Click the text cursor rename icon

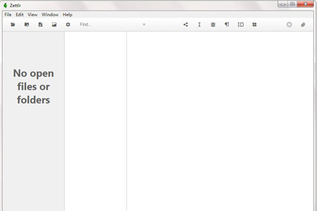point(200,25)
